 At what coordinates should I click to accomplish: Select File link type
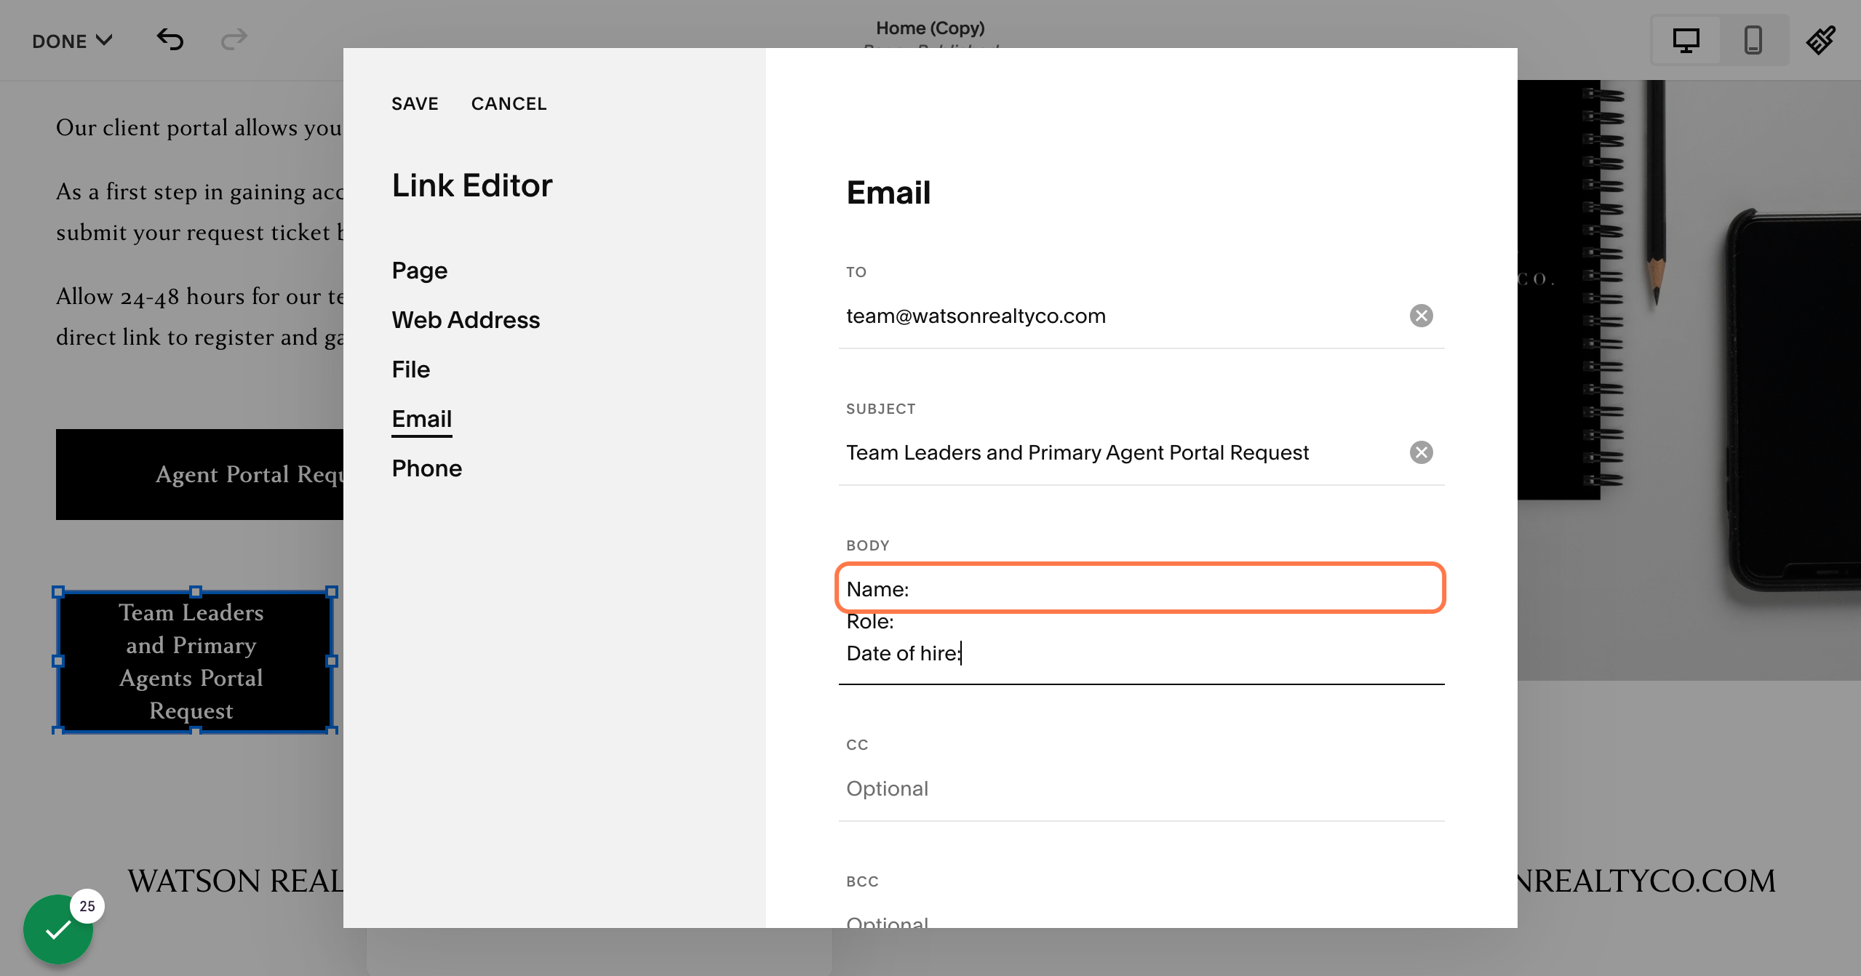(x=410, y=369)
